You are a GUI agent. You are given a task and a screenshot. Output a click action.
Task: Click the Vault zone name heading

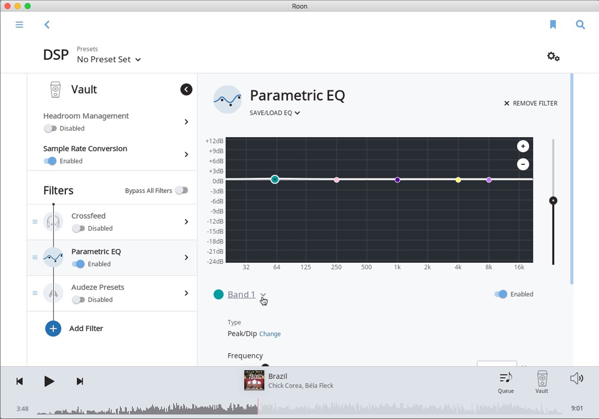[x=84, y=90]
